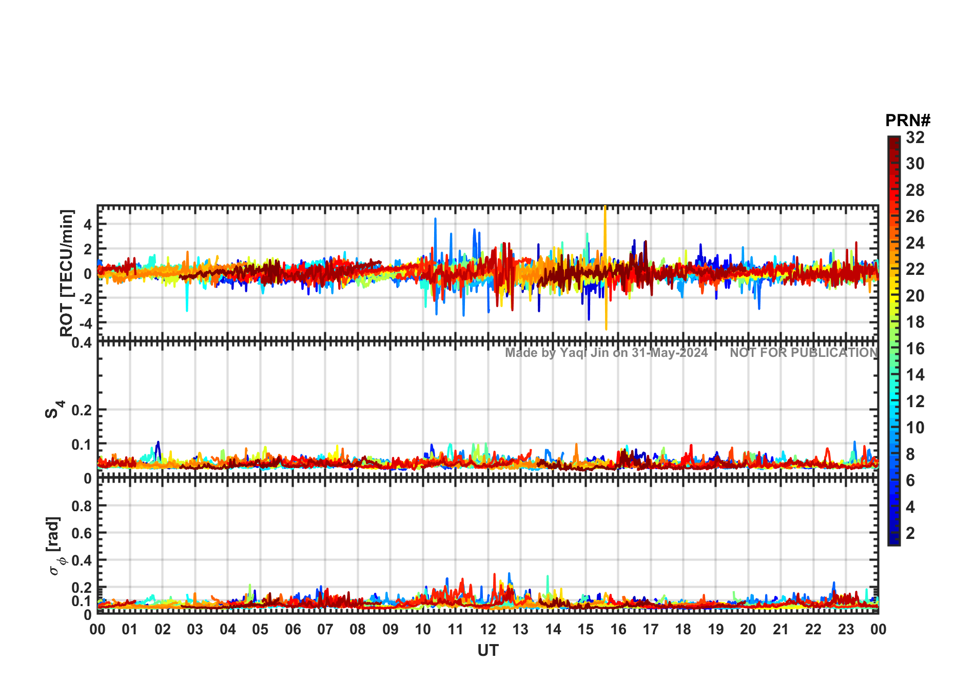Click the PRN# colorbar title
The width and height of the screenshot is (976, 682).
pyautogui.click(x=907, y=121)
